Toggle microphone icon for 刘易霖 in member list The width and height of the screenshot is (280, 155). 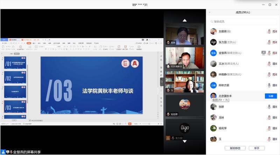[269, 31]
